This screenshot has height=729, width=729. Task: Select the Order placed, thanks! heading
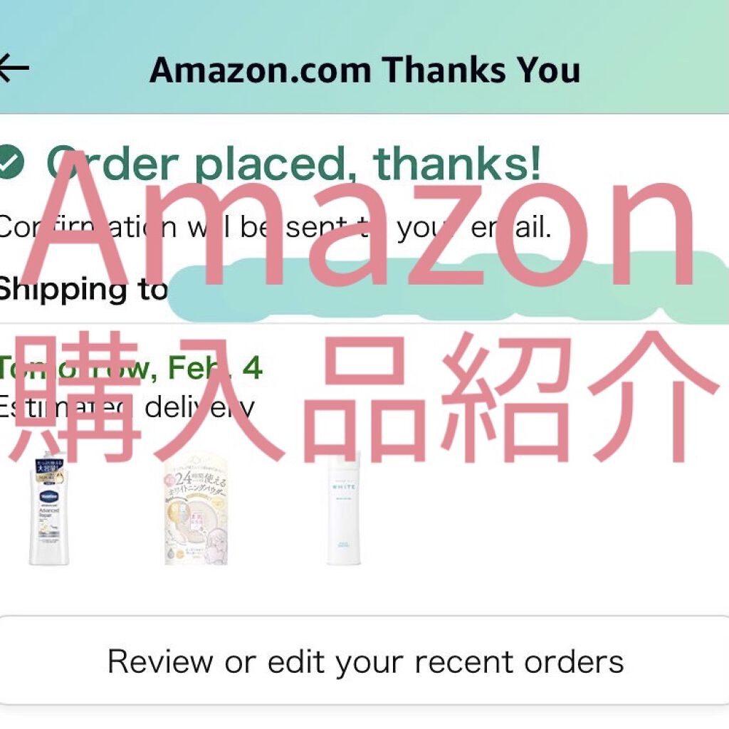294,162
